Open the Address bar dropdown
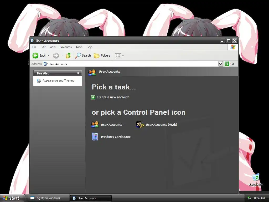This screenshot has height=202, width=269. tap(220, 64)
